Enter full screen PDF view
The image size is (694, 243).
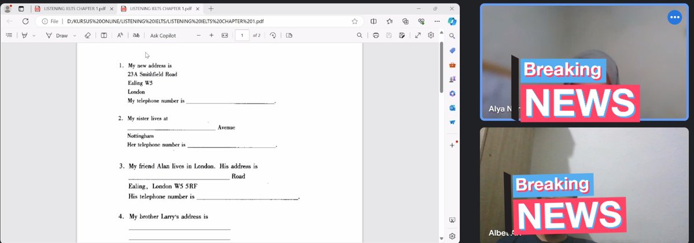coord(418,35)
